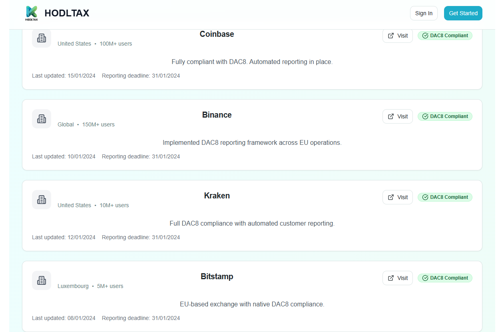Click 'Full DAC8 compliance with automated' description
Screen dimensions: 504x332
[x=252, y=223]
